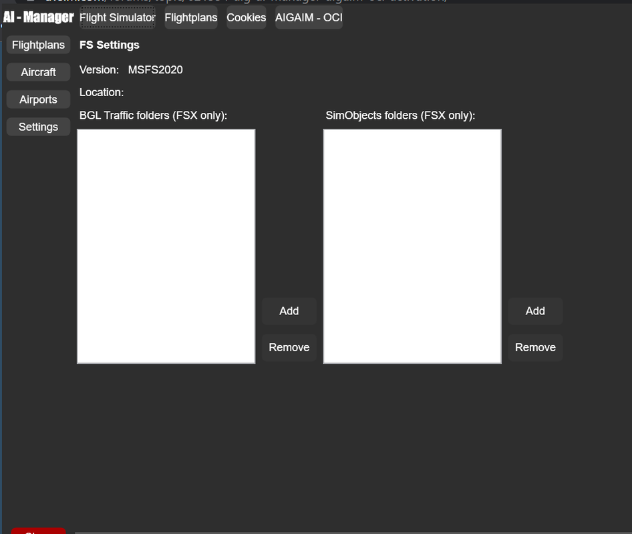Screen dimensions: 632x534
Task: Click the BGL Traffic folders label
Action: 153,115
